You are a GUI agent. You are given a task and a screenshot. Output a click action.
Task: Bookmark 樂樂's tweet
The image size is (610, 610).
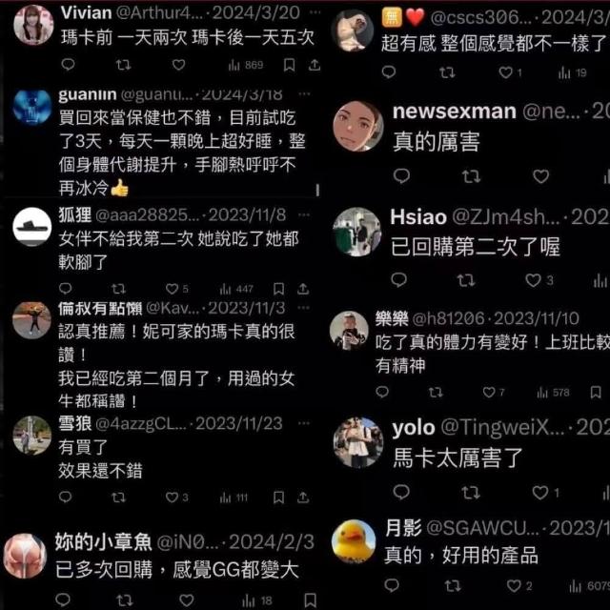point(596,392)
